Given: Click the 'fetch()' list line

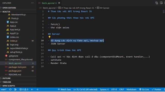Looking at the screenshot, I should click(55, 24).
